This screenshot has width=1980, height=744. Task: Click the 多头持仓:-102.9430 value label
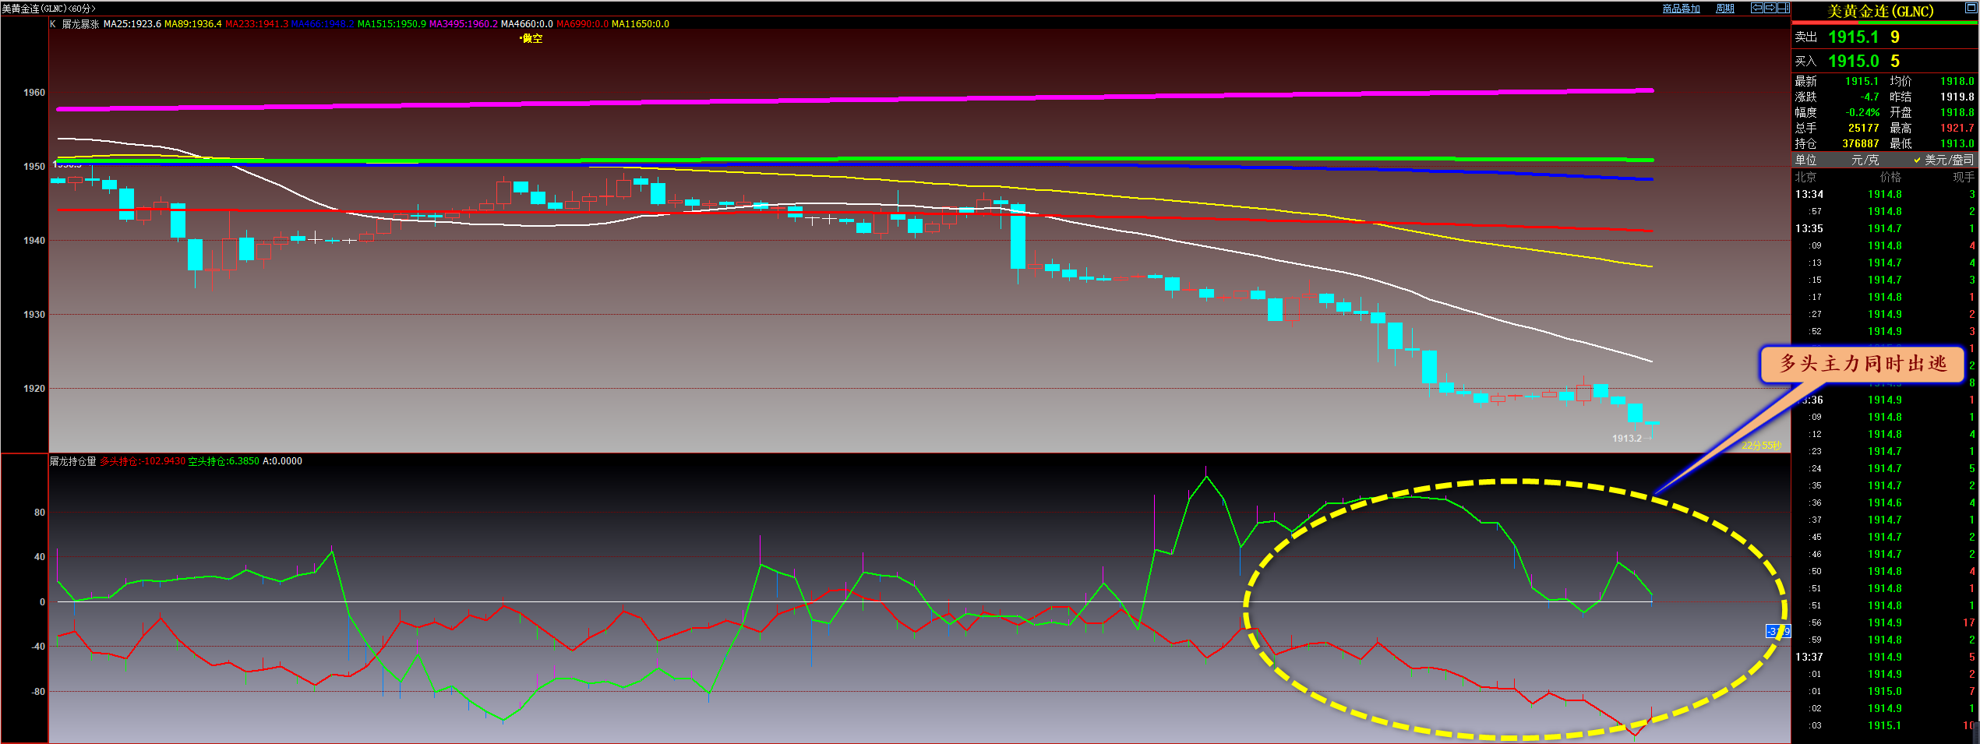(x=143, y=461)
